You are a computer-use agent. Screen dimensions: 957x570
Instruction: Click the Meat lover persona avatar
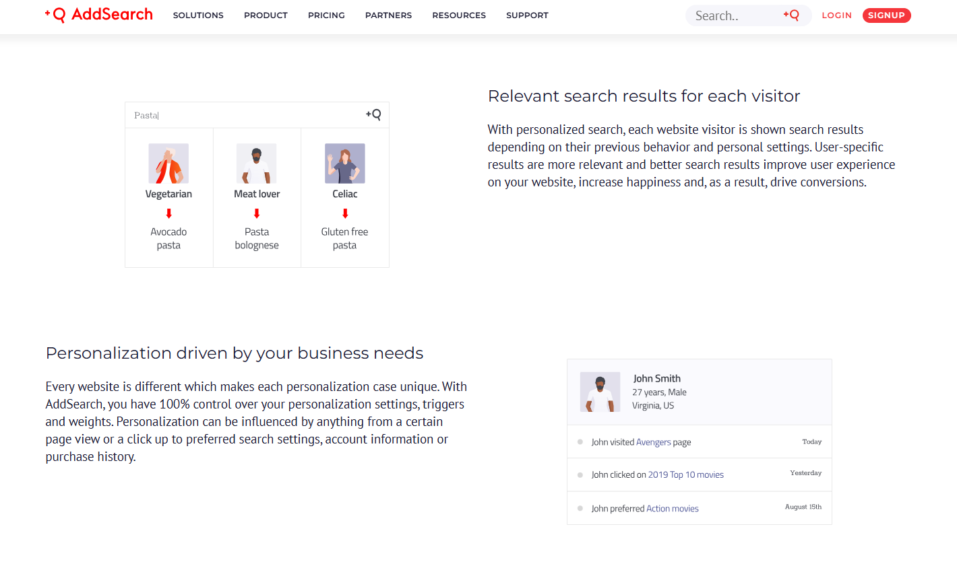tap(257, 164)
